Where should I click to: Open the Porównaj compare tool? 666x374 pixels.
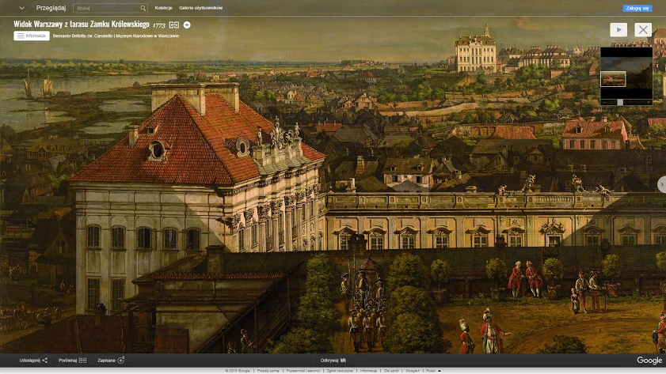[x=72, y=361]
